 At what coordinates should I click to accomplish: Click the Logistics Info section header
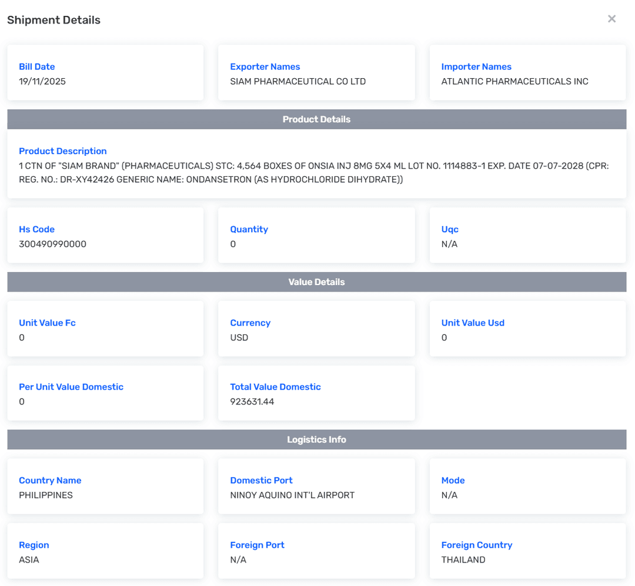coord(316,440)
